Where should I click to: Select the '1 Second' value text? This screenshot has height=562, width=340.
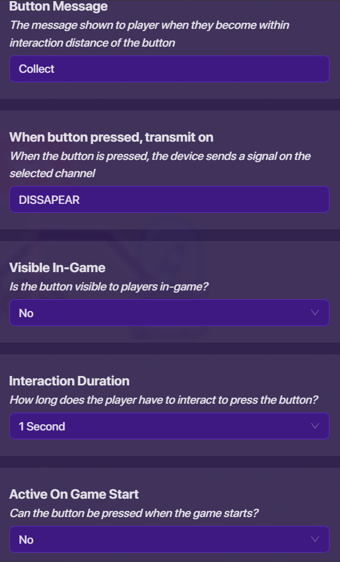[42, 426]
